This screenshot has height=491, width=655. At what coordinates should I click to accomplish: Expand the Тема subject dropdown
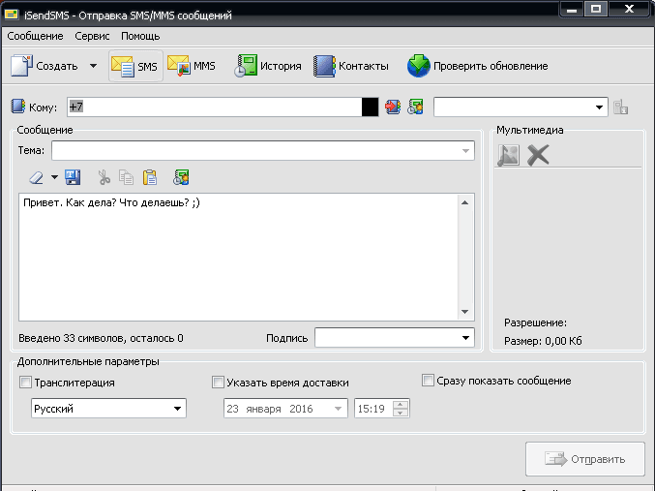[465, 150]
